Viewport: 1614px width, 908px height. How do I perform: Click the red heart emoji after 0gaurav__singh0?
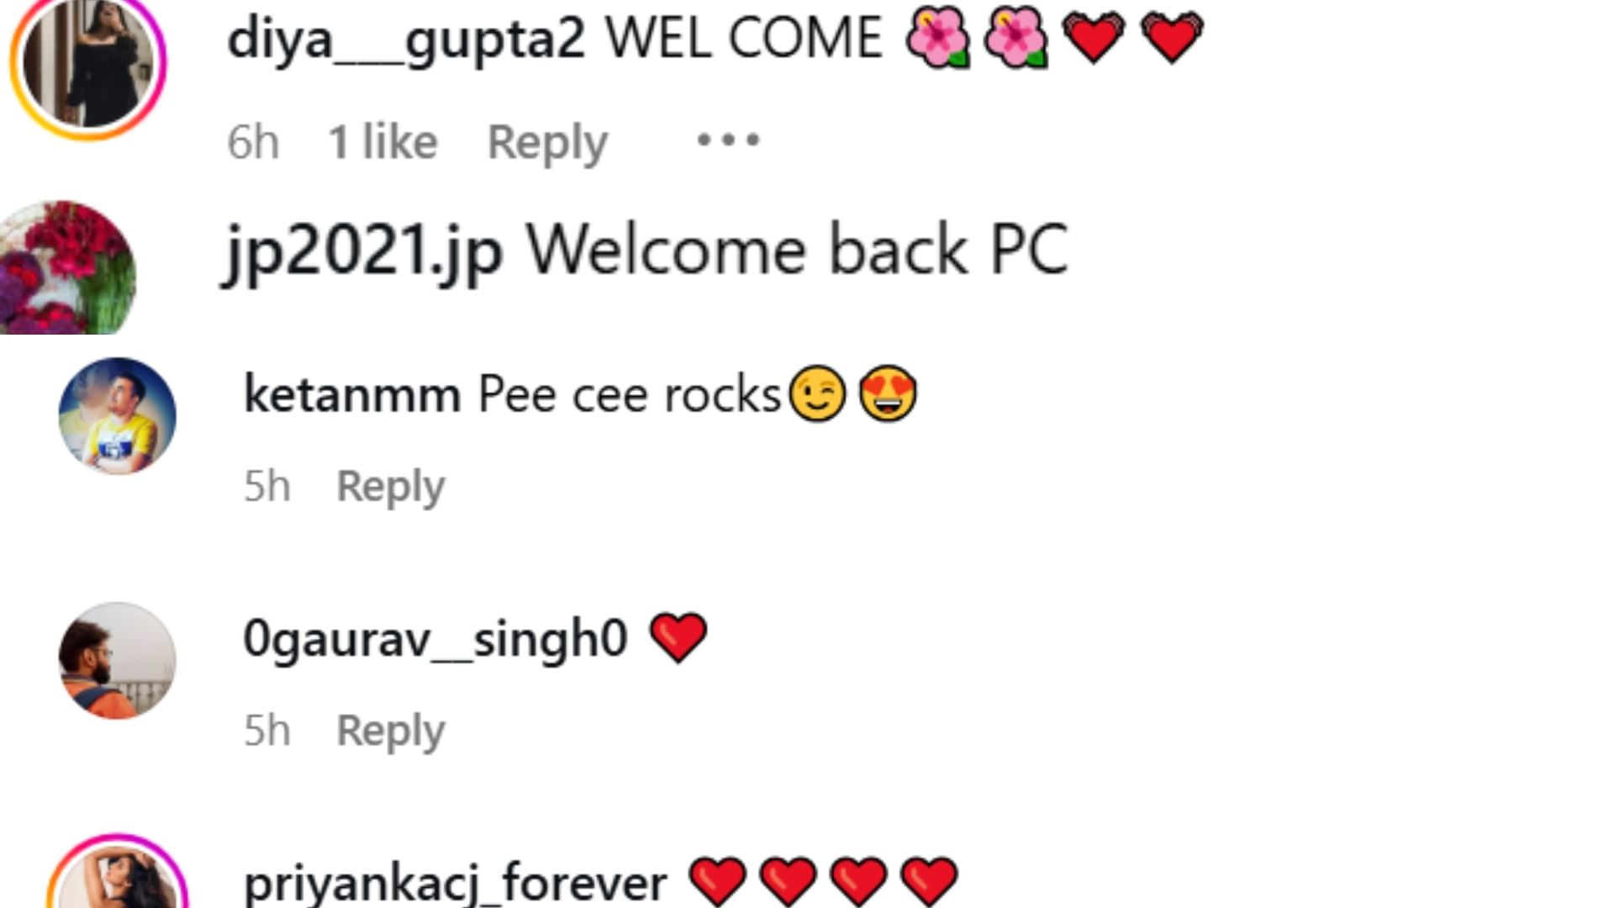tap(678, 637)
